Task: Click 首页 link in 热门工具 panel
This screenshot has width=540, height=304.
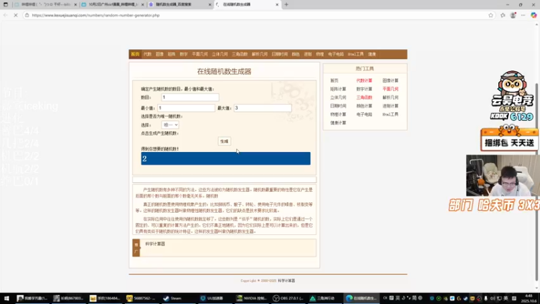Action: pos(334,80)
